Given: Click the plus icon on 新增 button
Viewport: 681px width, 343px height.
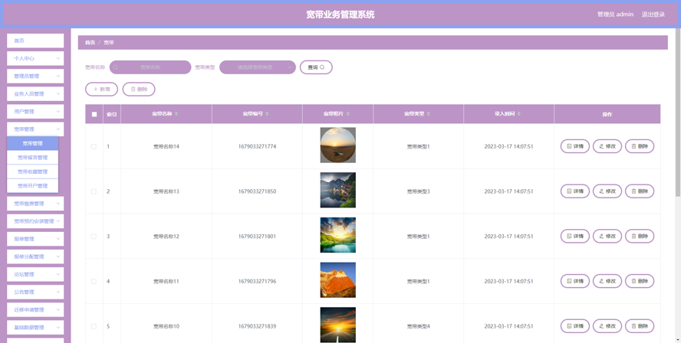Looking at the screenshot, I should coord(96,90).
